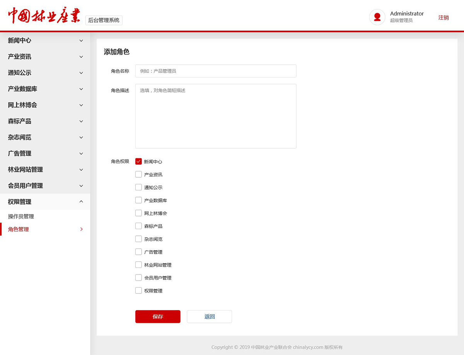The image size is (464, 355).
Task: Check the 产业资讯 permission checkbox
Action: pos(138,174)
